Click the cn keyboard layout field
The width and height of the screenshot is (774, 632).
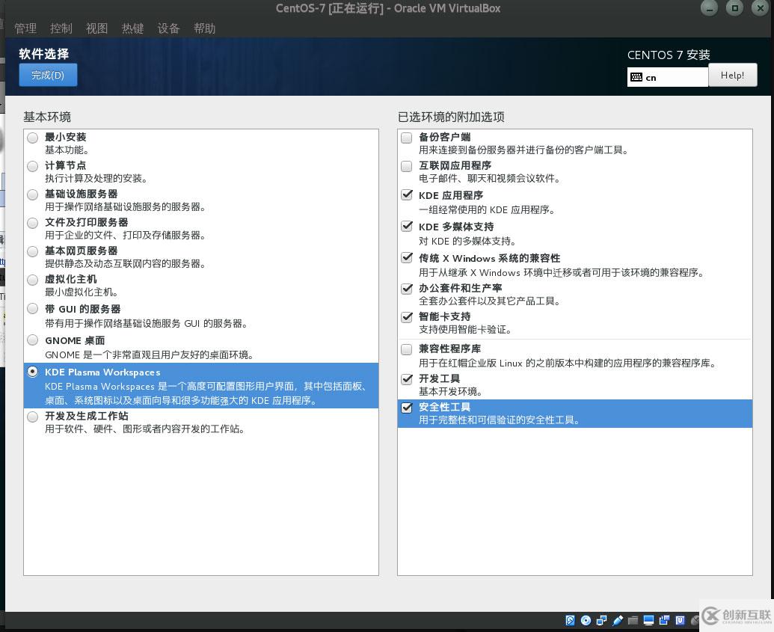(x=668, y=77)
